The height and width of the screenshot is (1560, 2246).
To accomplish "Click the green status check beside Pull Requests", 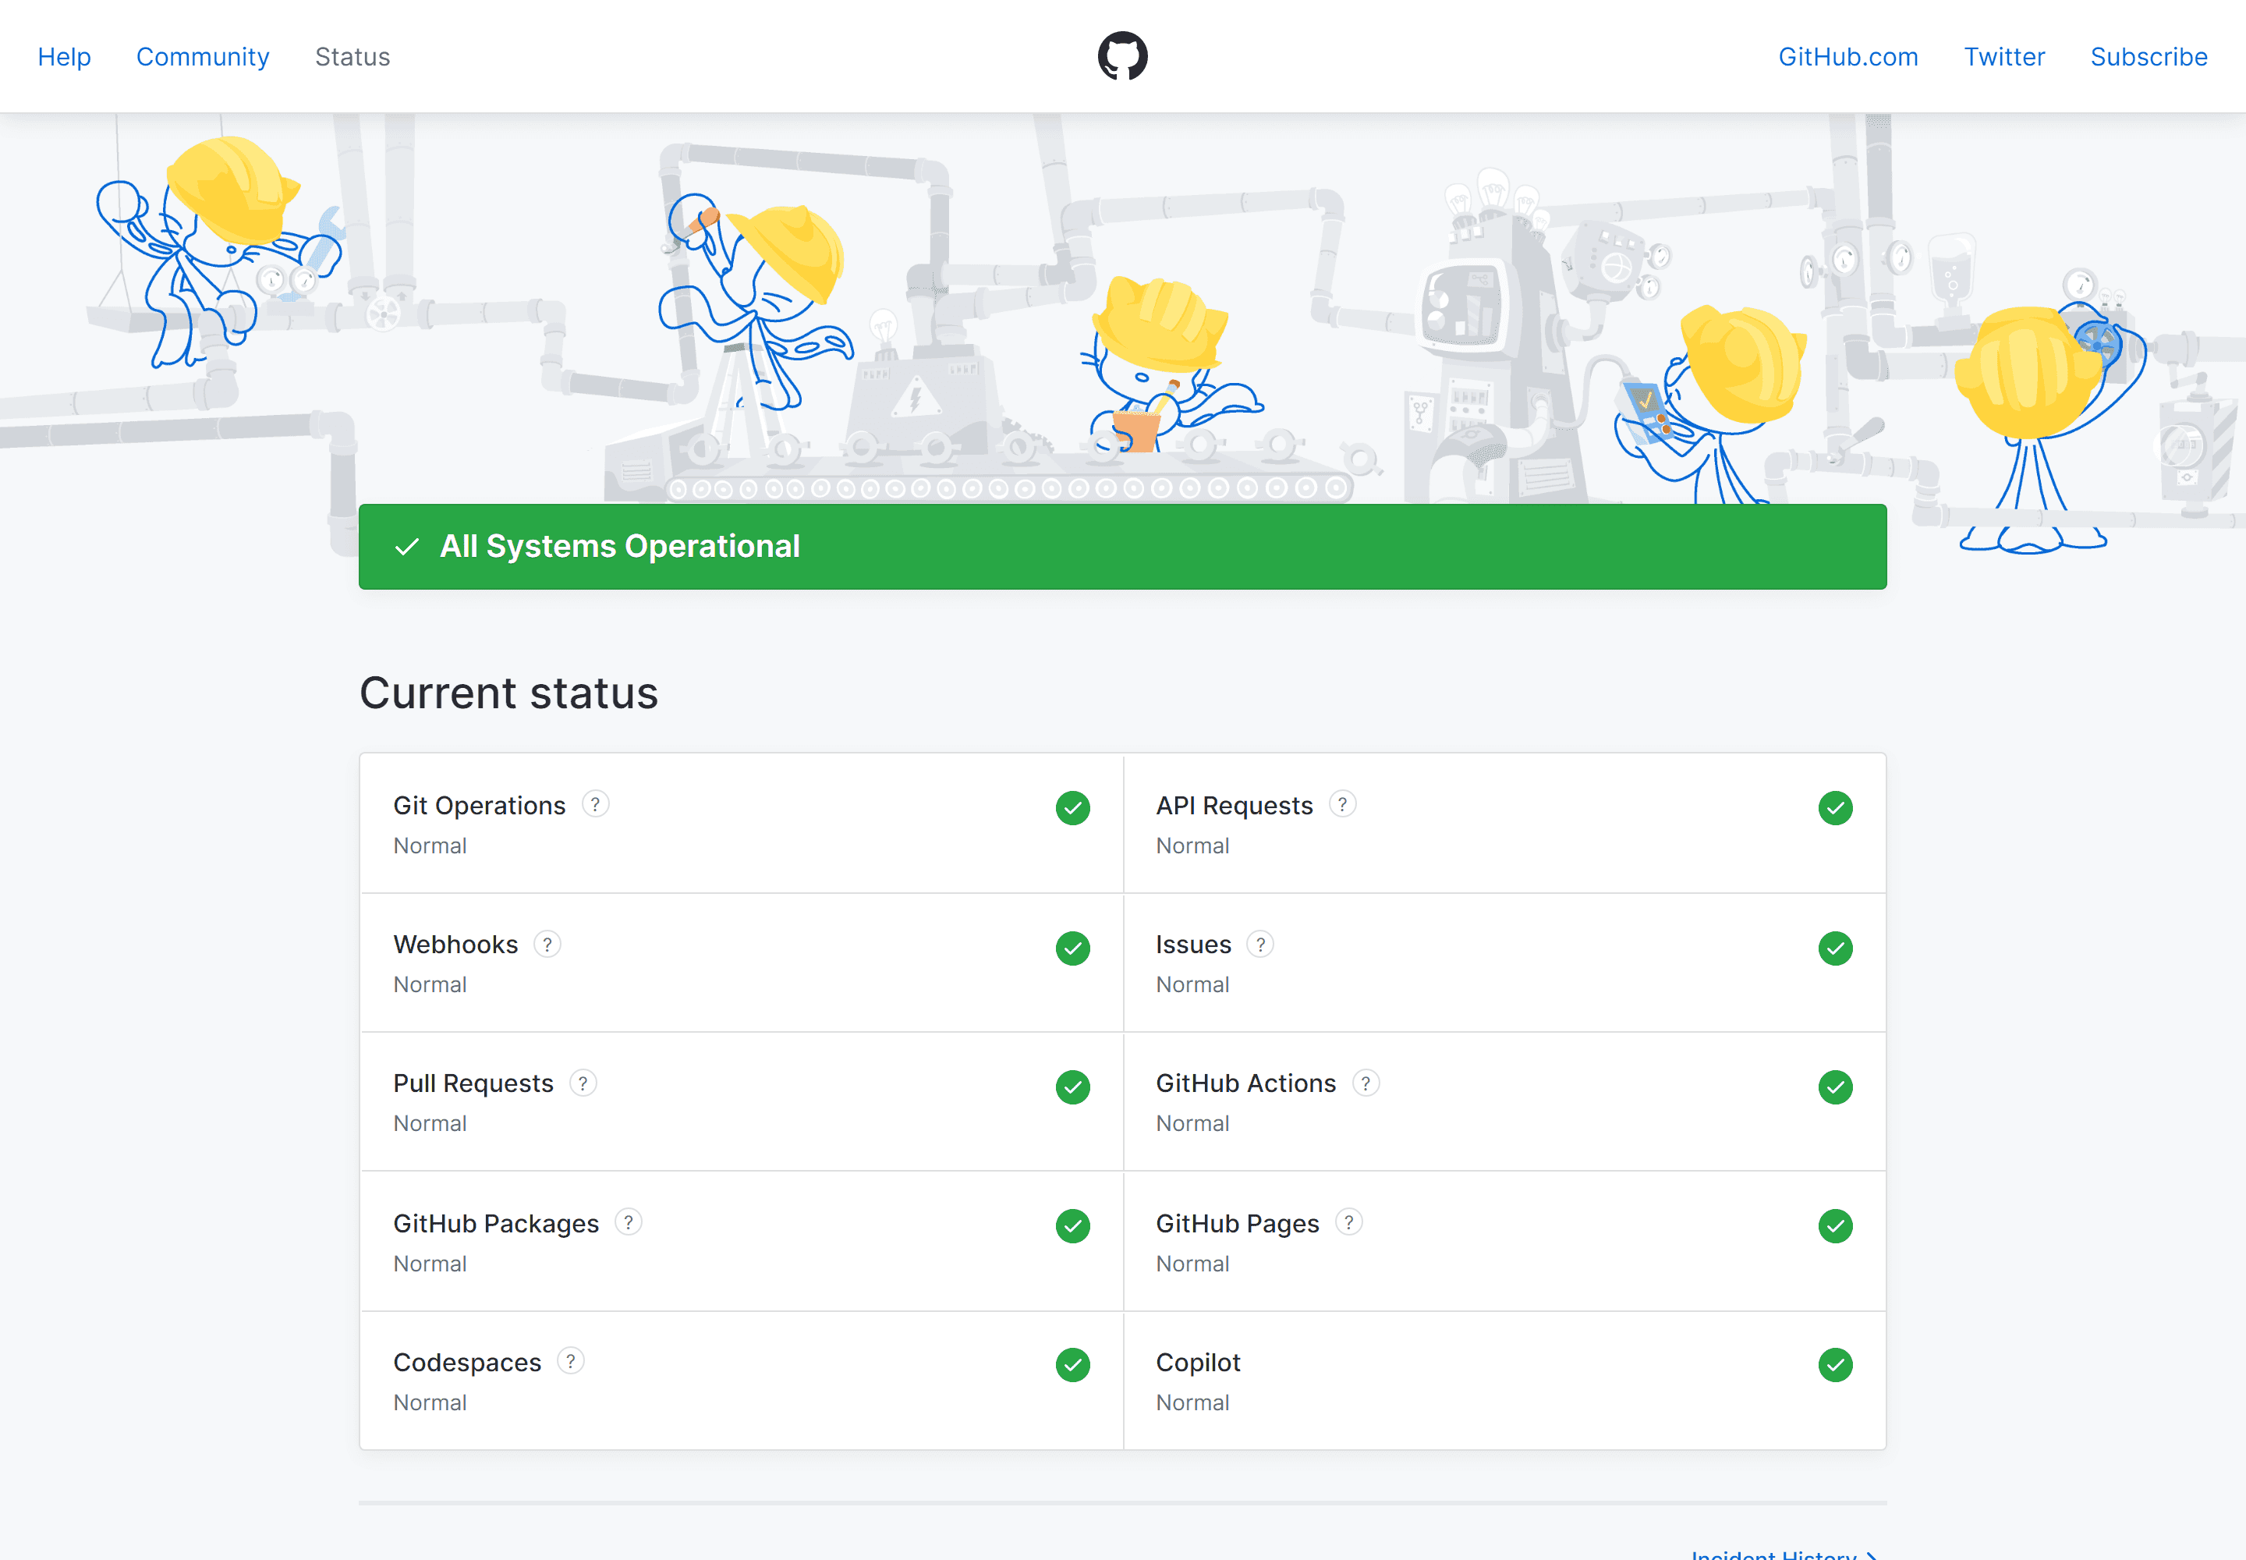I will pos(1073,1087).
